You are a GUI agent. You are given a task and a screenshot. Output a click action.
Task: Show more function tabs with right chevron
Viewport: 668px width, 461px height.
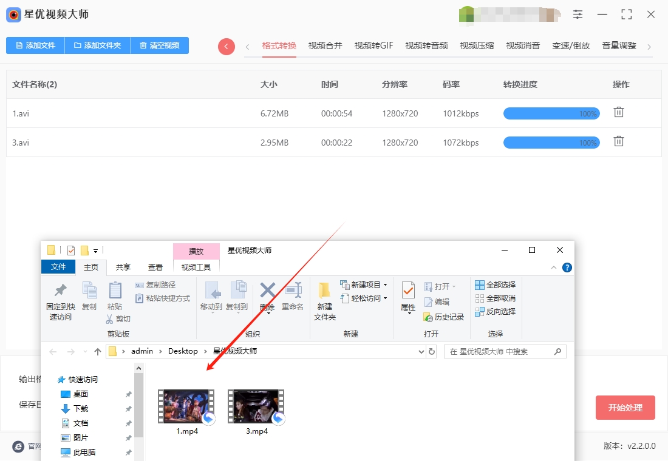649,47
